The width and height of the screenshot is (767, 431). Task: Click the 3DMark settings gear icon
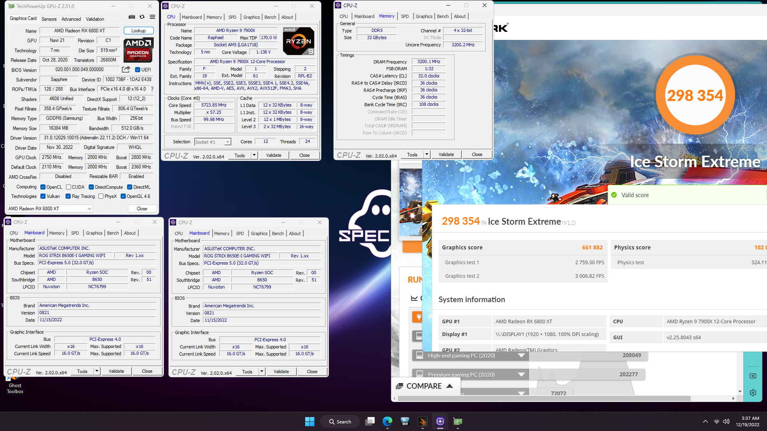[x=753, y=393]
